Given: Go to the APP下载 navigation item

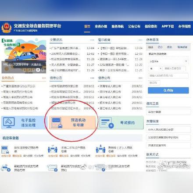Looking at the screenshot, I should 168,26.
